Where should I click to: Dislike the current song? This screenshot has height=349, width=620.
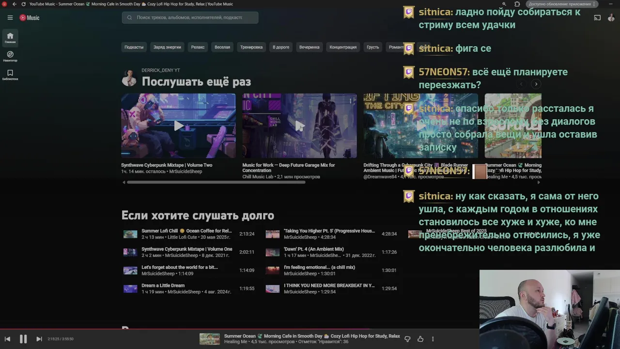(407, 339)
